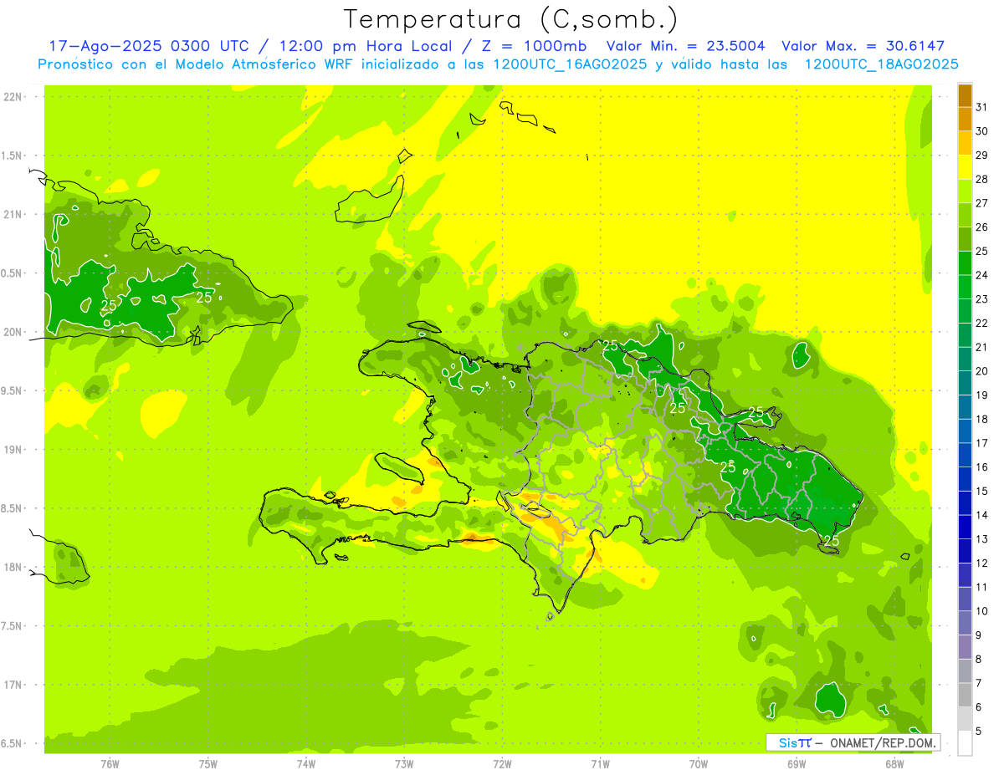Click the 71W longitude axis label
Viewport: 1004px width, 775px height.
[x=600, y=763]
